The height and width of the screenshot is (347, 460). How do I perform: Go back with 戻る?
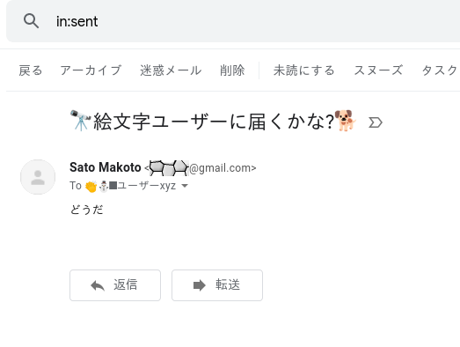click(x=31, y=70)
